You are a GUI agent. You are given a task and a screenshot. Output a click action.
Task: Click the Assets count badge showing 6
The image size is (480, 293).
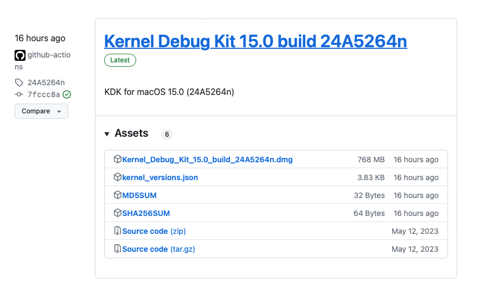pyautogui.click(x=167, y=135)
